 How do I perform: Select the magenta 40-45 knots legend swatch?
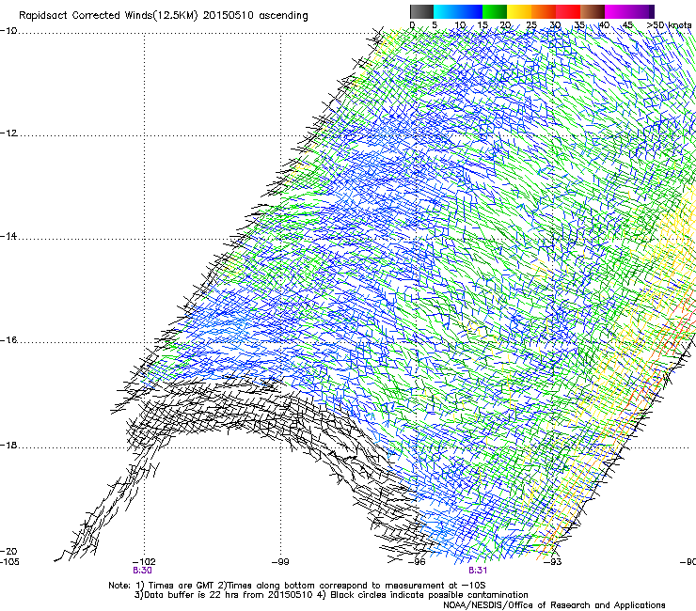(x=617, y=11)
